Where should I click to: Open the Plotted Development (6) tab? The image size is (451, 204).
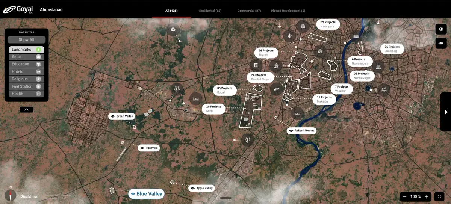pyautogui.click(x=288, y=11)
